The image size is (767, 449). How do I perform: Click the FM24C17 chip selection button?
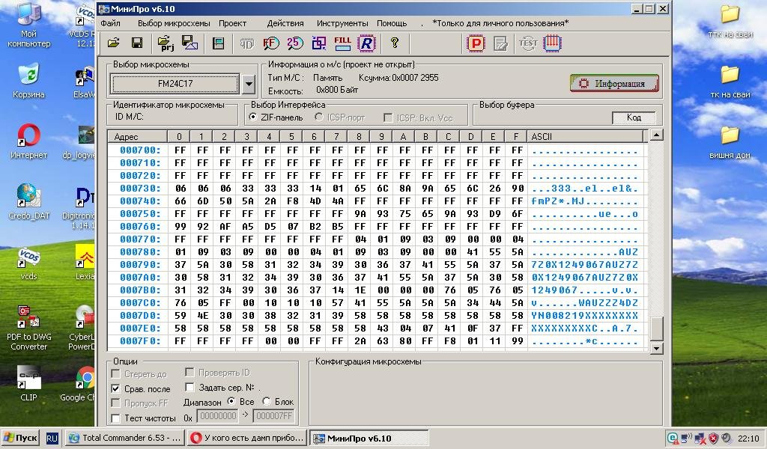[x=175, y=84]
